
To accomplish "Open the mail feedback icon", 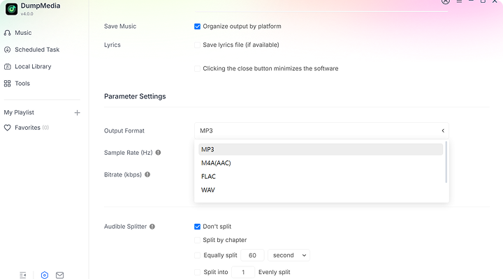I will click(x=60, y=275).
